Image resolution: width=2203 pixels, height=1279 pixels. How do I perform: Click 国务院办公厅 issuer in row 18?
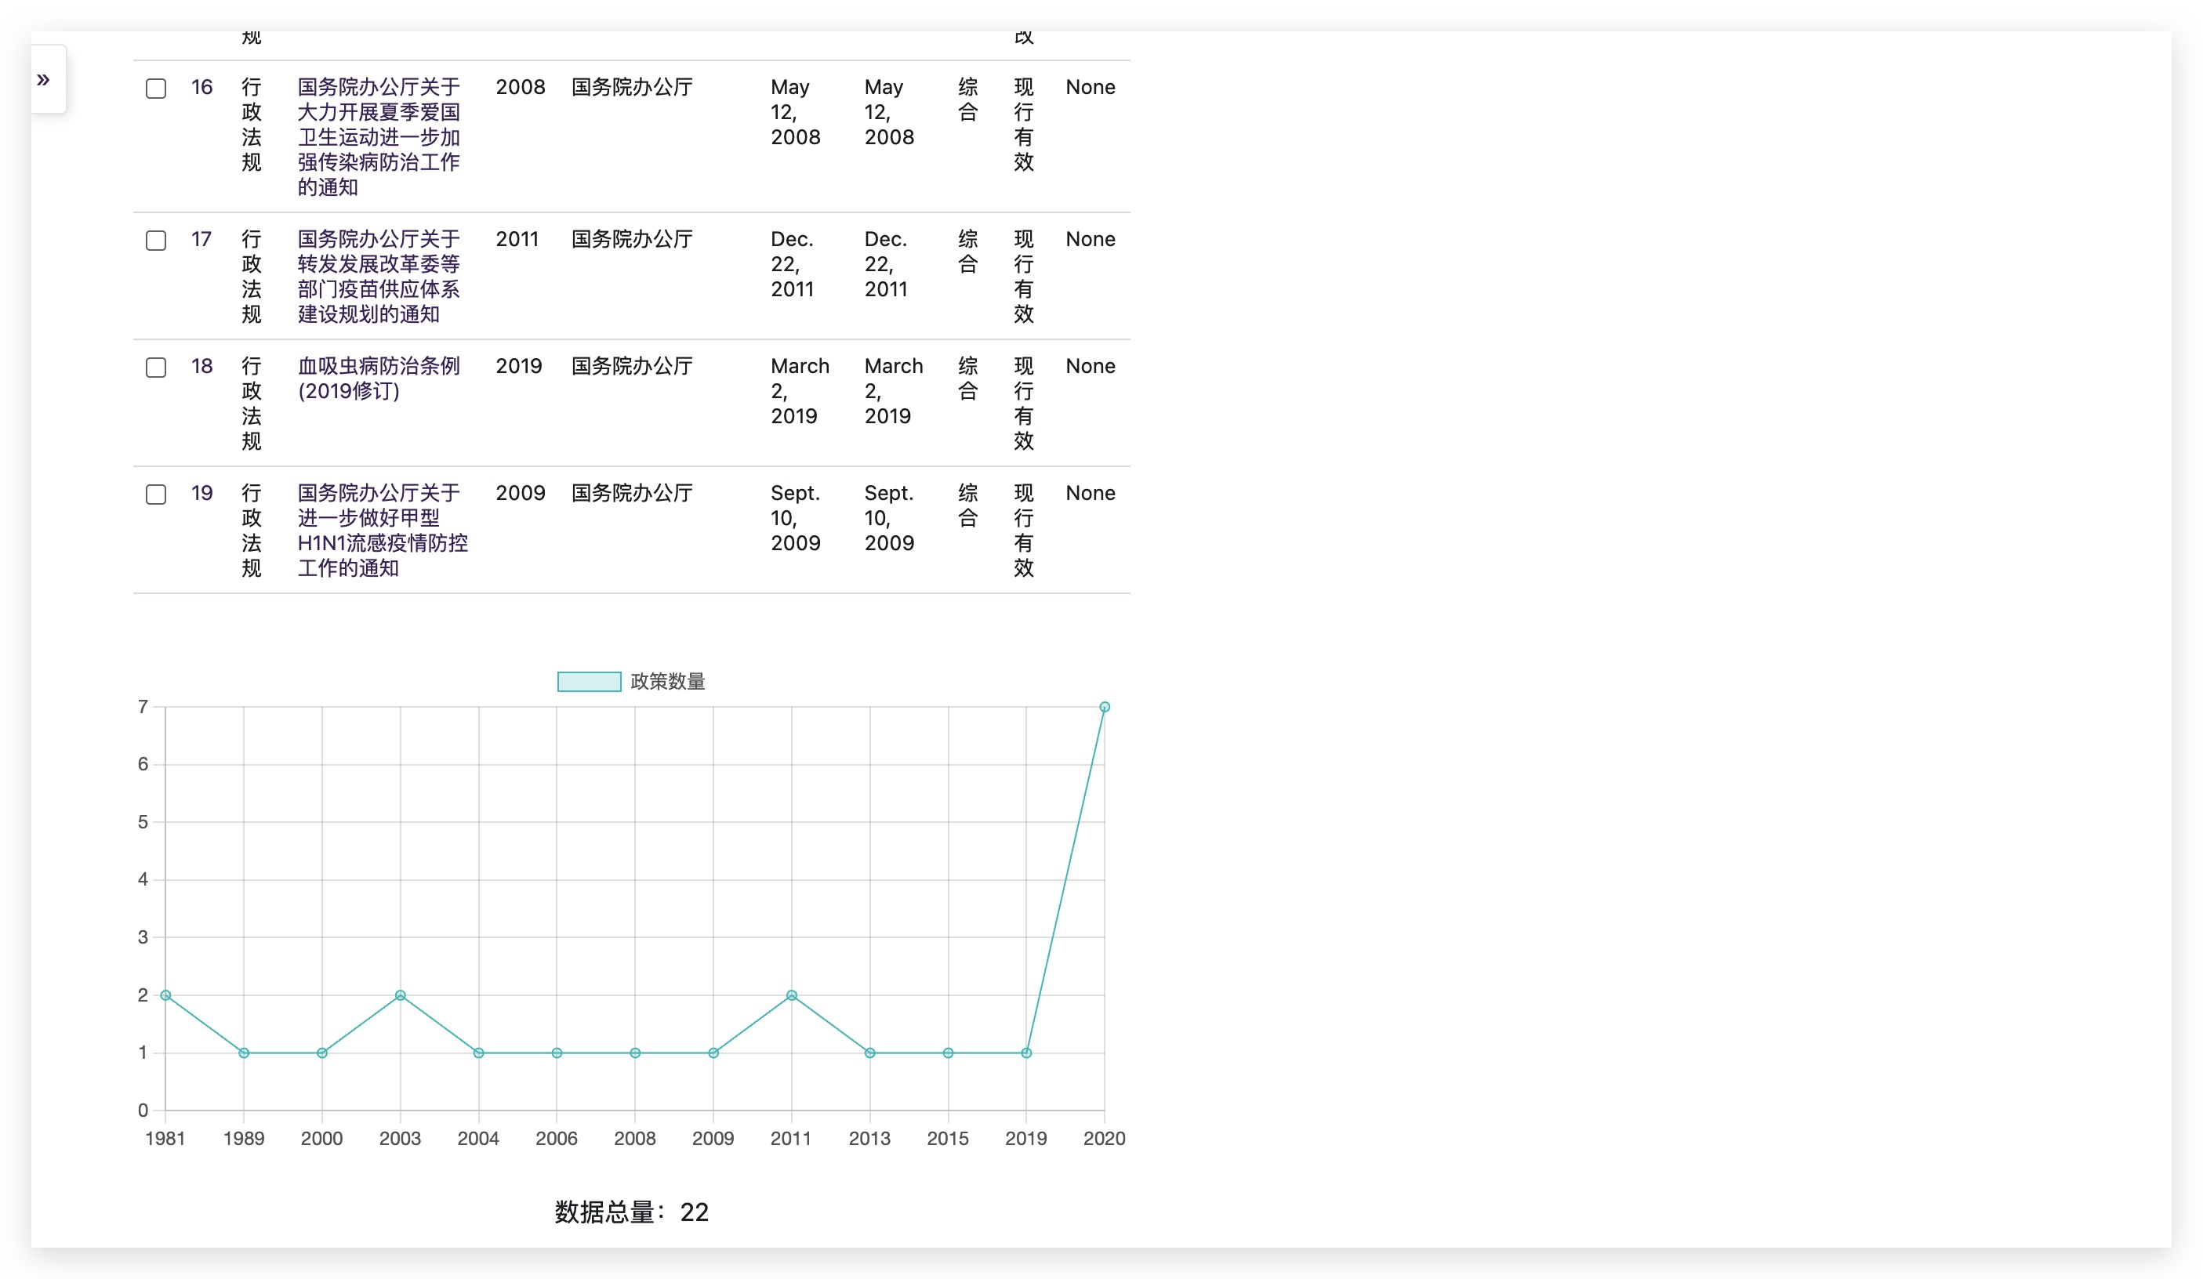[x=632, y=366]
